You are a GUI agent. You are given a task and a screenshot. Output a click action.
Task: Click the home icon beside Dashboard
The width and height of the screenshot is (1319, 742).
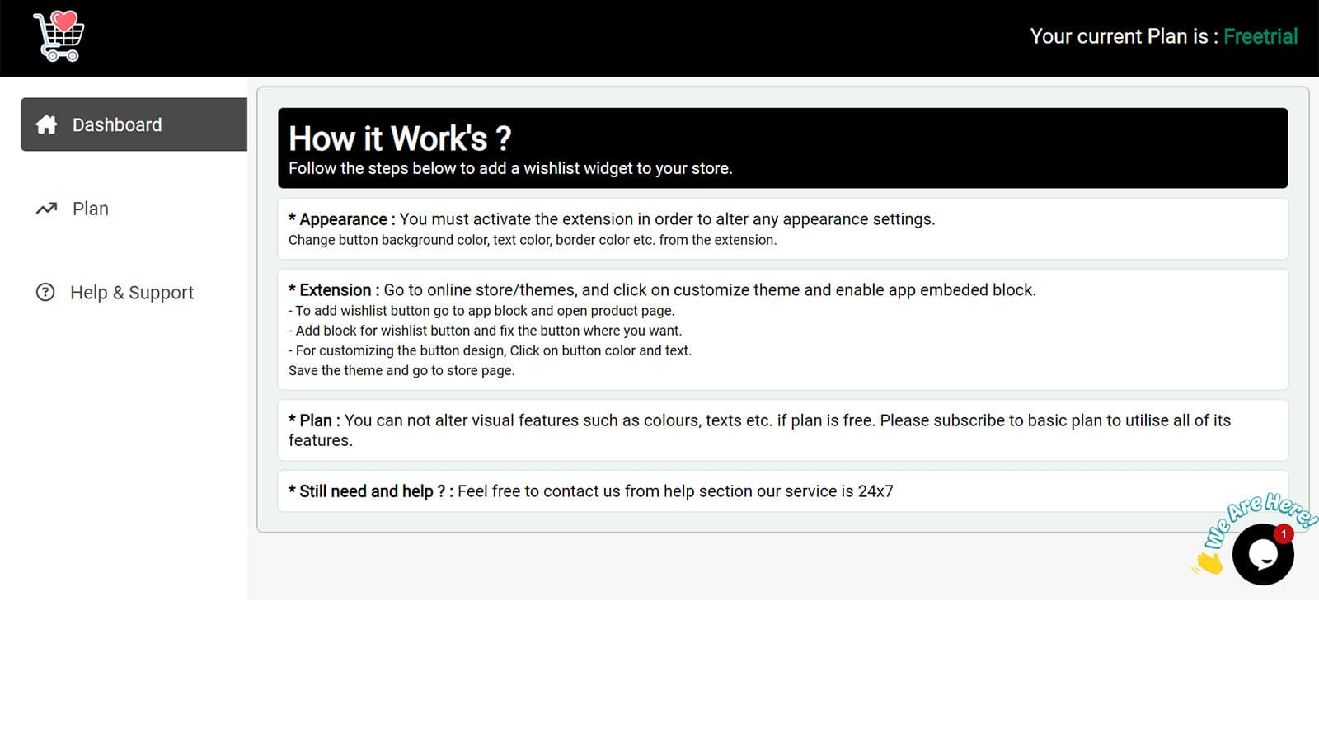[x=47, y=124]
